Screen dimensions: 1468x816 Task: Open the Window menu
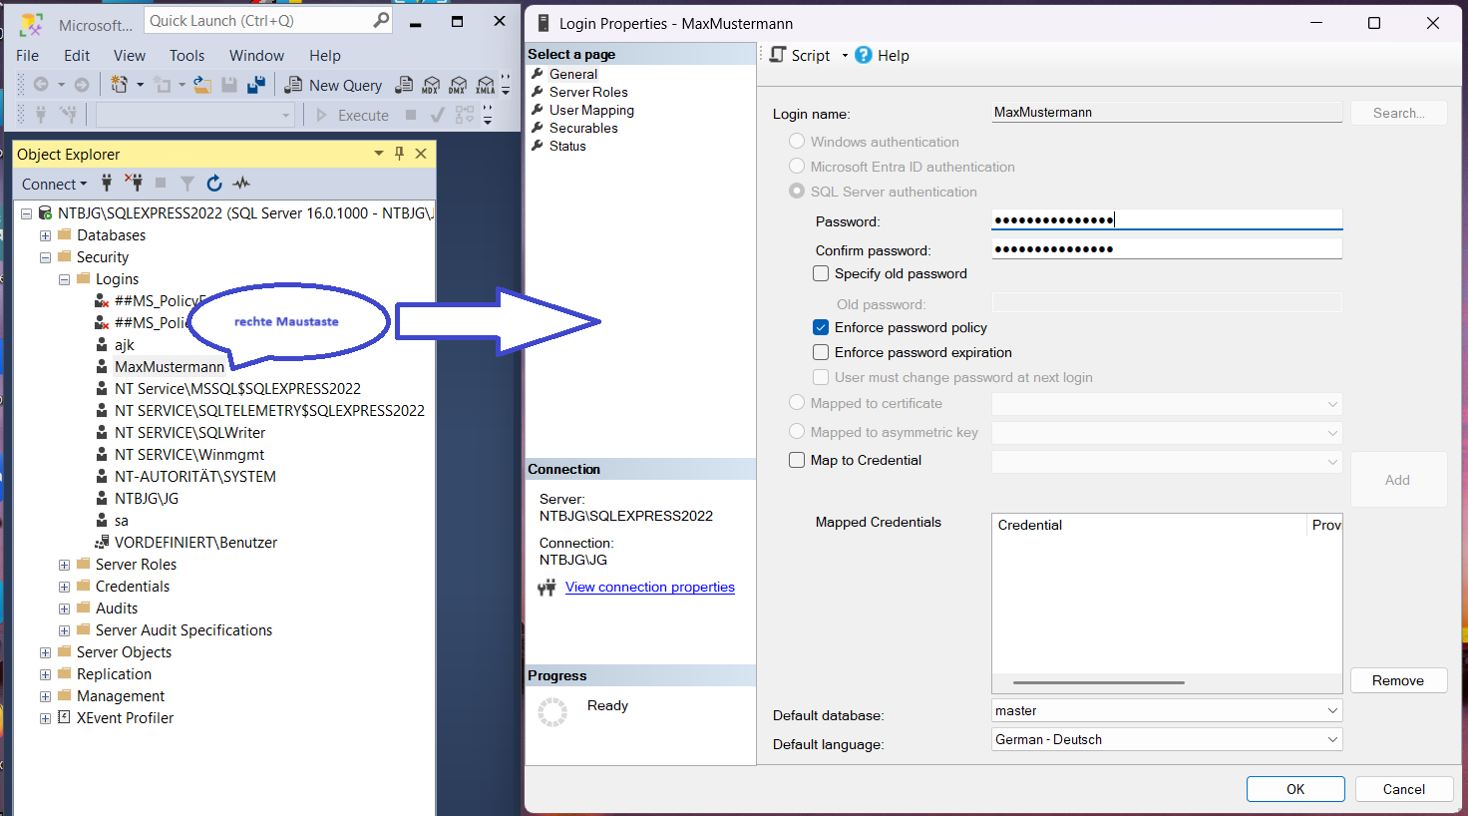tap(256, 56)
